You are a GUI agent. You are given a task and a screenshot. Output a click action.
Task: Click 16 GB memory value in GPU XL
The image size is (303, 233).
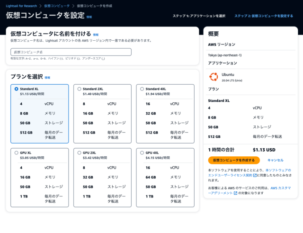(x=25, y=177)
